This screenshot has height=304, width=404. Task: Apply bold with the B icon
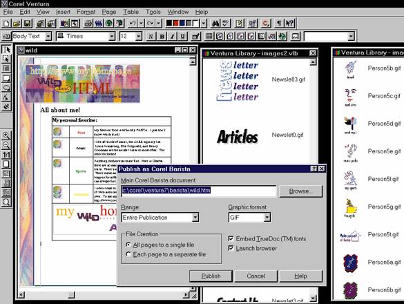click(162, 37)
